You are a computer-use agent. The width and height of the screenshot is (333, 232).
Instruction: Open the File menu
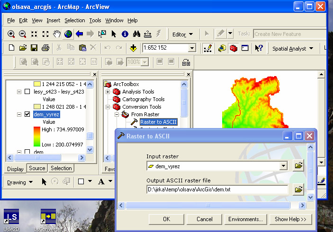click(x=11, y=20)
